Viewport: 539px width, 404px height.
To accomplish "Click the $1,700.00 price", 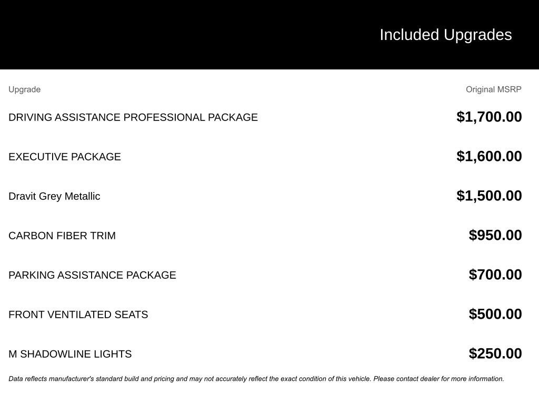I will tap(489, 117).
